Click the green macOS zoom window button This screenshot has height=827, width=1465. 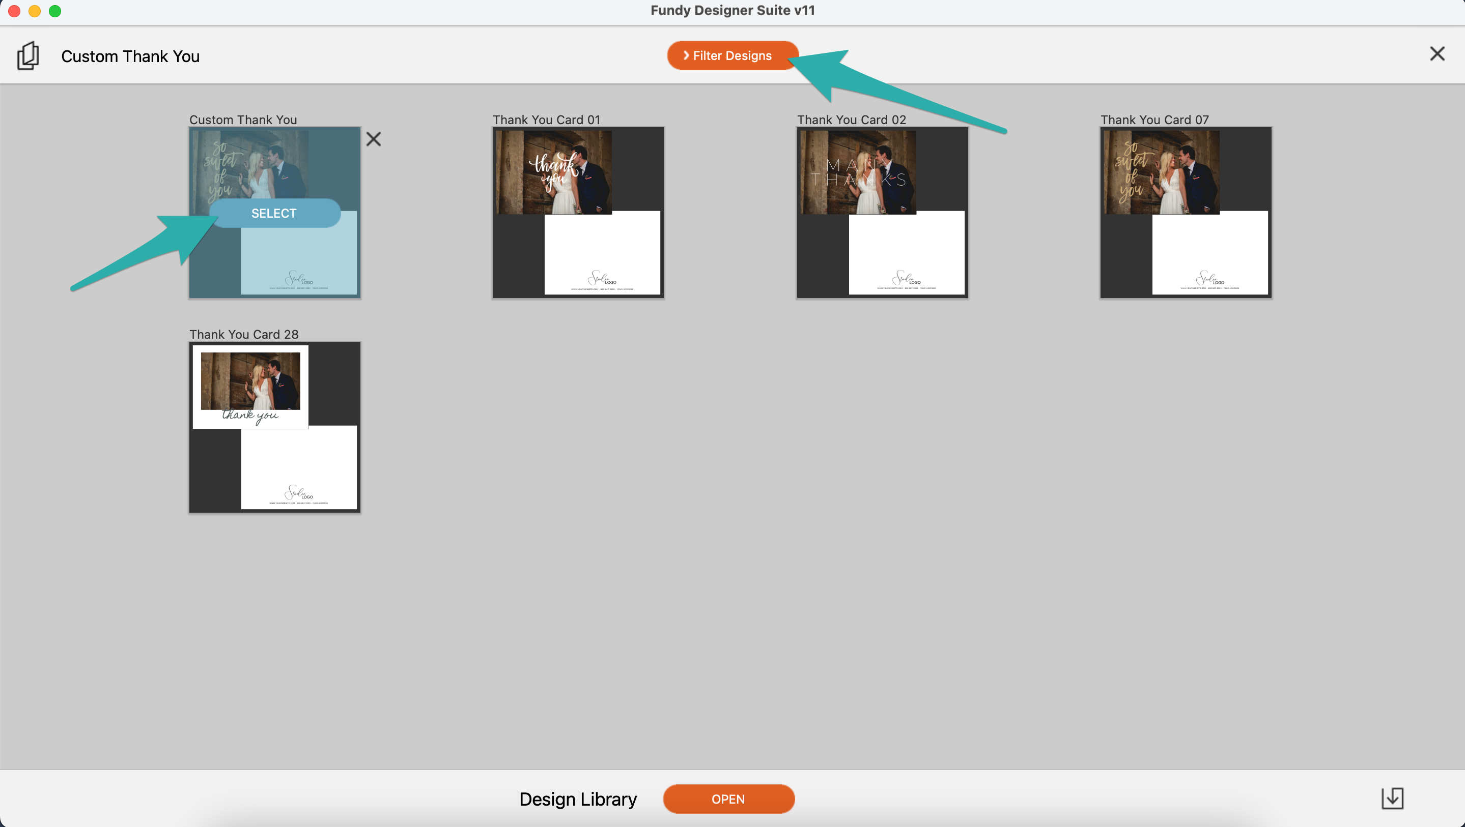click(54, 11)
